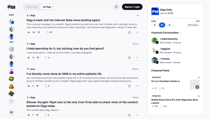Image resolution: width=209 pixels, height=119 pixels.
Task: Open 'I tried searching for it' post title
Action: click(65, 49)
